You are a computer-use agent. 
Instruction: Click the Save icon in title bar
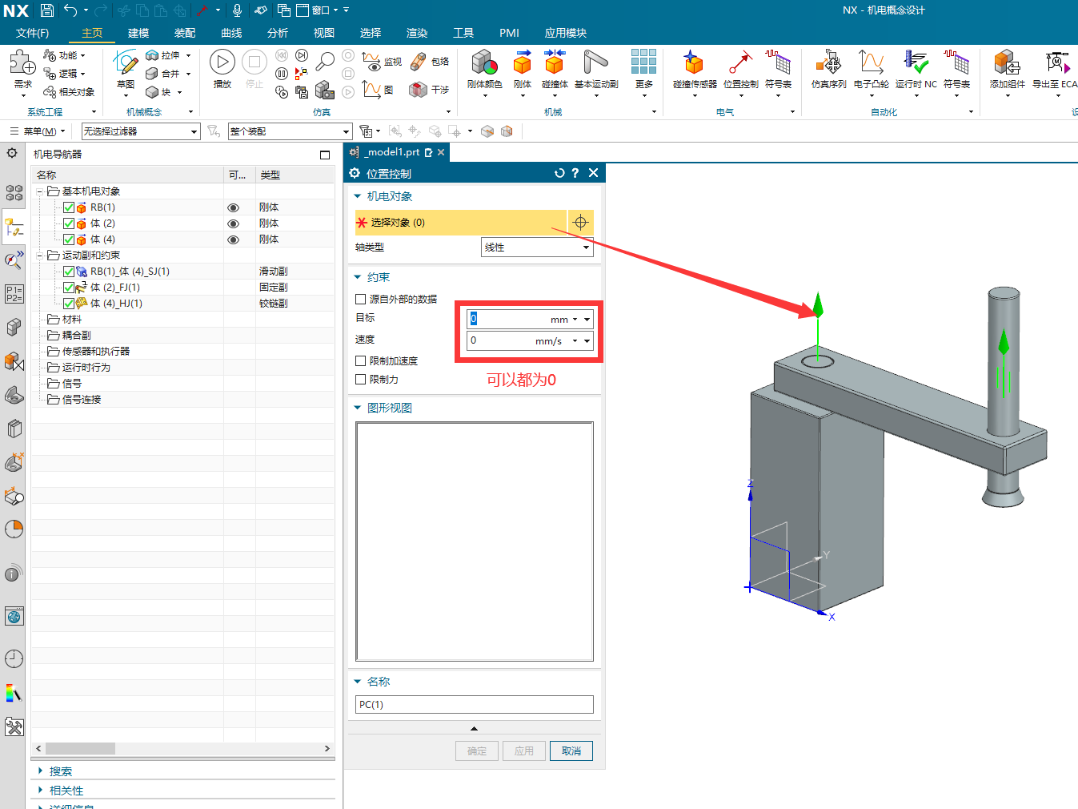coord(47,10)
